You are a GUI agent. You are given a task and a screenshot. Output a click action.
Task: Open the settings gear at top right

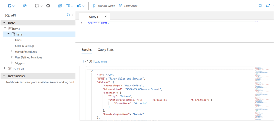(x=260, y=5)
